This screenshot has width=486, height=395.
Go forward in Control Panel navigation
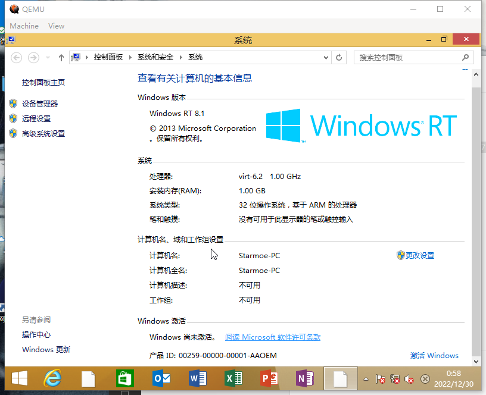tap(33, 58)
